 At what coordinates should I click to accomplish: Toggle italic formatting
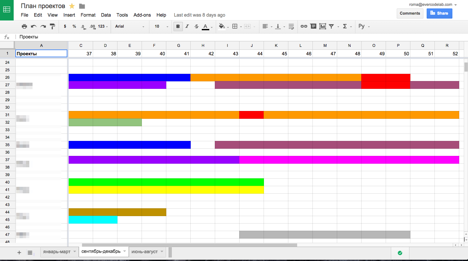pyautogui.click(x=187, y=26)
